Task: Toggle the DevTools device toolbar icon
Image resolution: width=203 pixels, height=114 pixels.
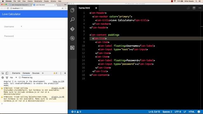Action: coord(7,73)
